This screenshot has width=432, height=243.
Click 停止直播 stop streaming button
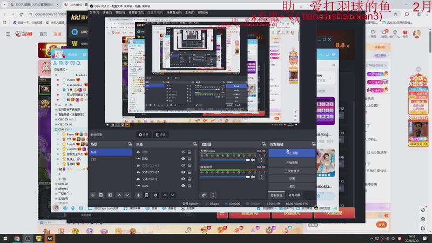pos(292,153)
